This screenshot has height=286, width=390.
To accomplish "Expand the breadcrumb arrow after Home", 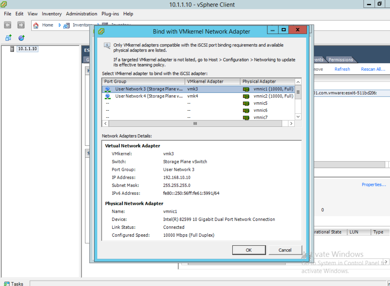I will pos(60,25).
